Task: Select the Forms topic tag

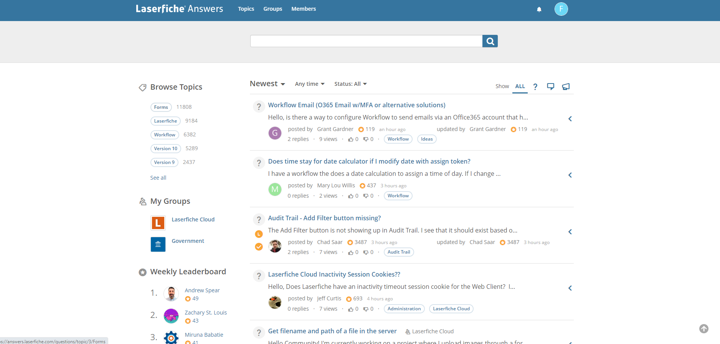Action: (161, 107)
